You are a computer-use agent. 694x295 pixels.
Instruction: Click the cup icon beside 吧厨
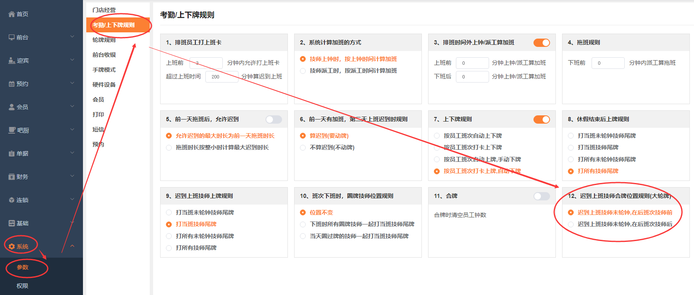click(x=12, y=130)
